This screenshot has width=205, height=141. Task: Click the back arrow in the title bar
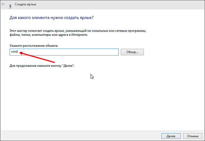click(3, 4)
